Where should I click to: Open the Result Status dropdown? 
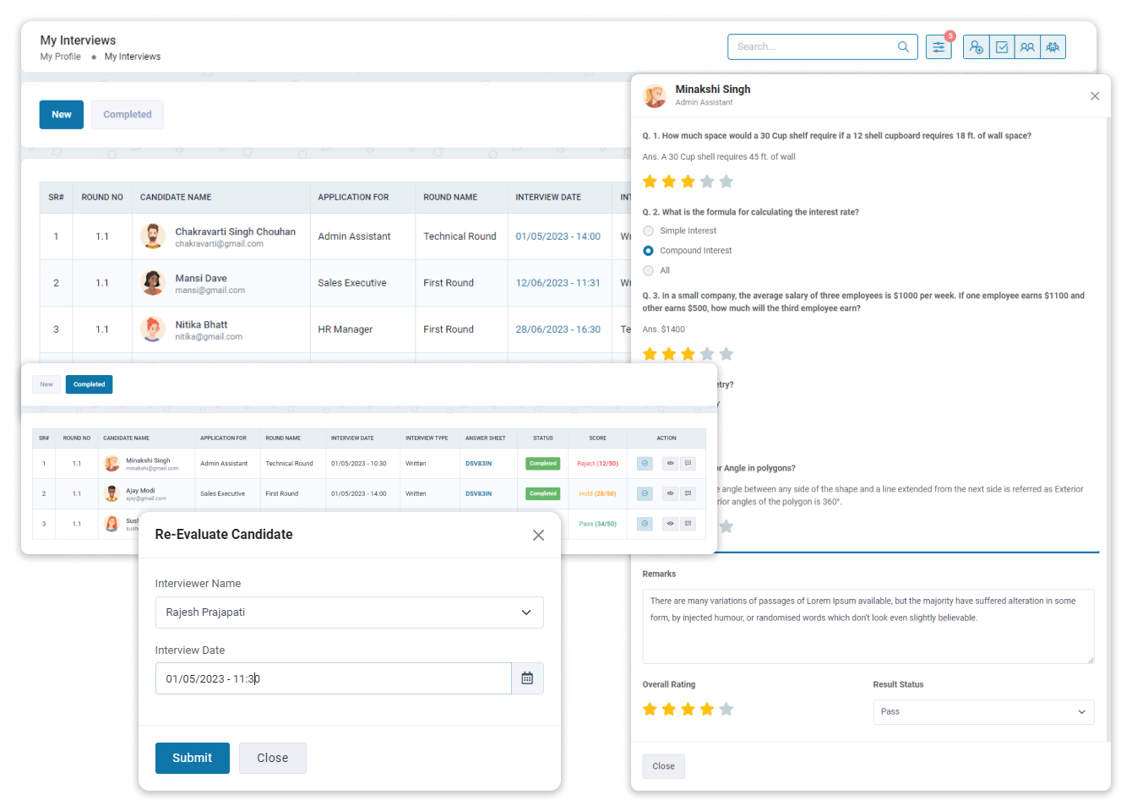click(982, 712)
